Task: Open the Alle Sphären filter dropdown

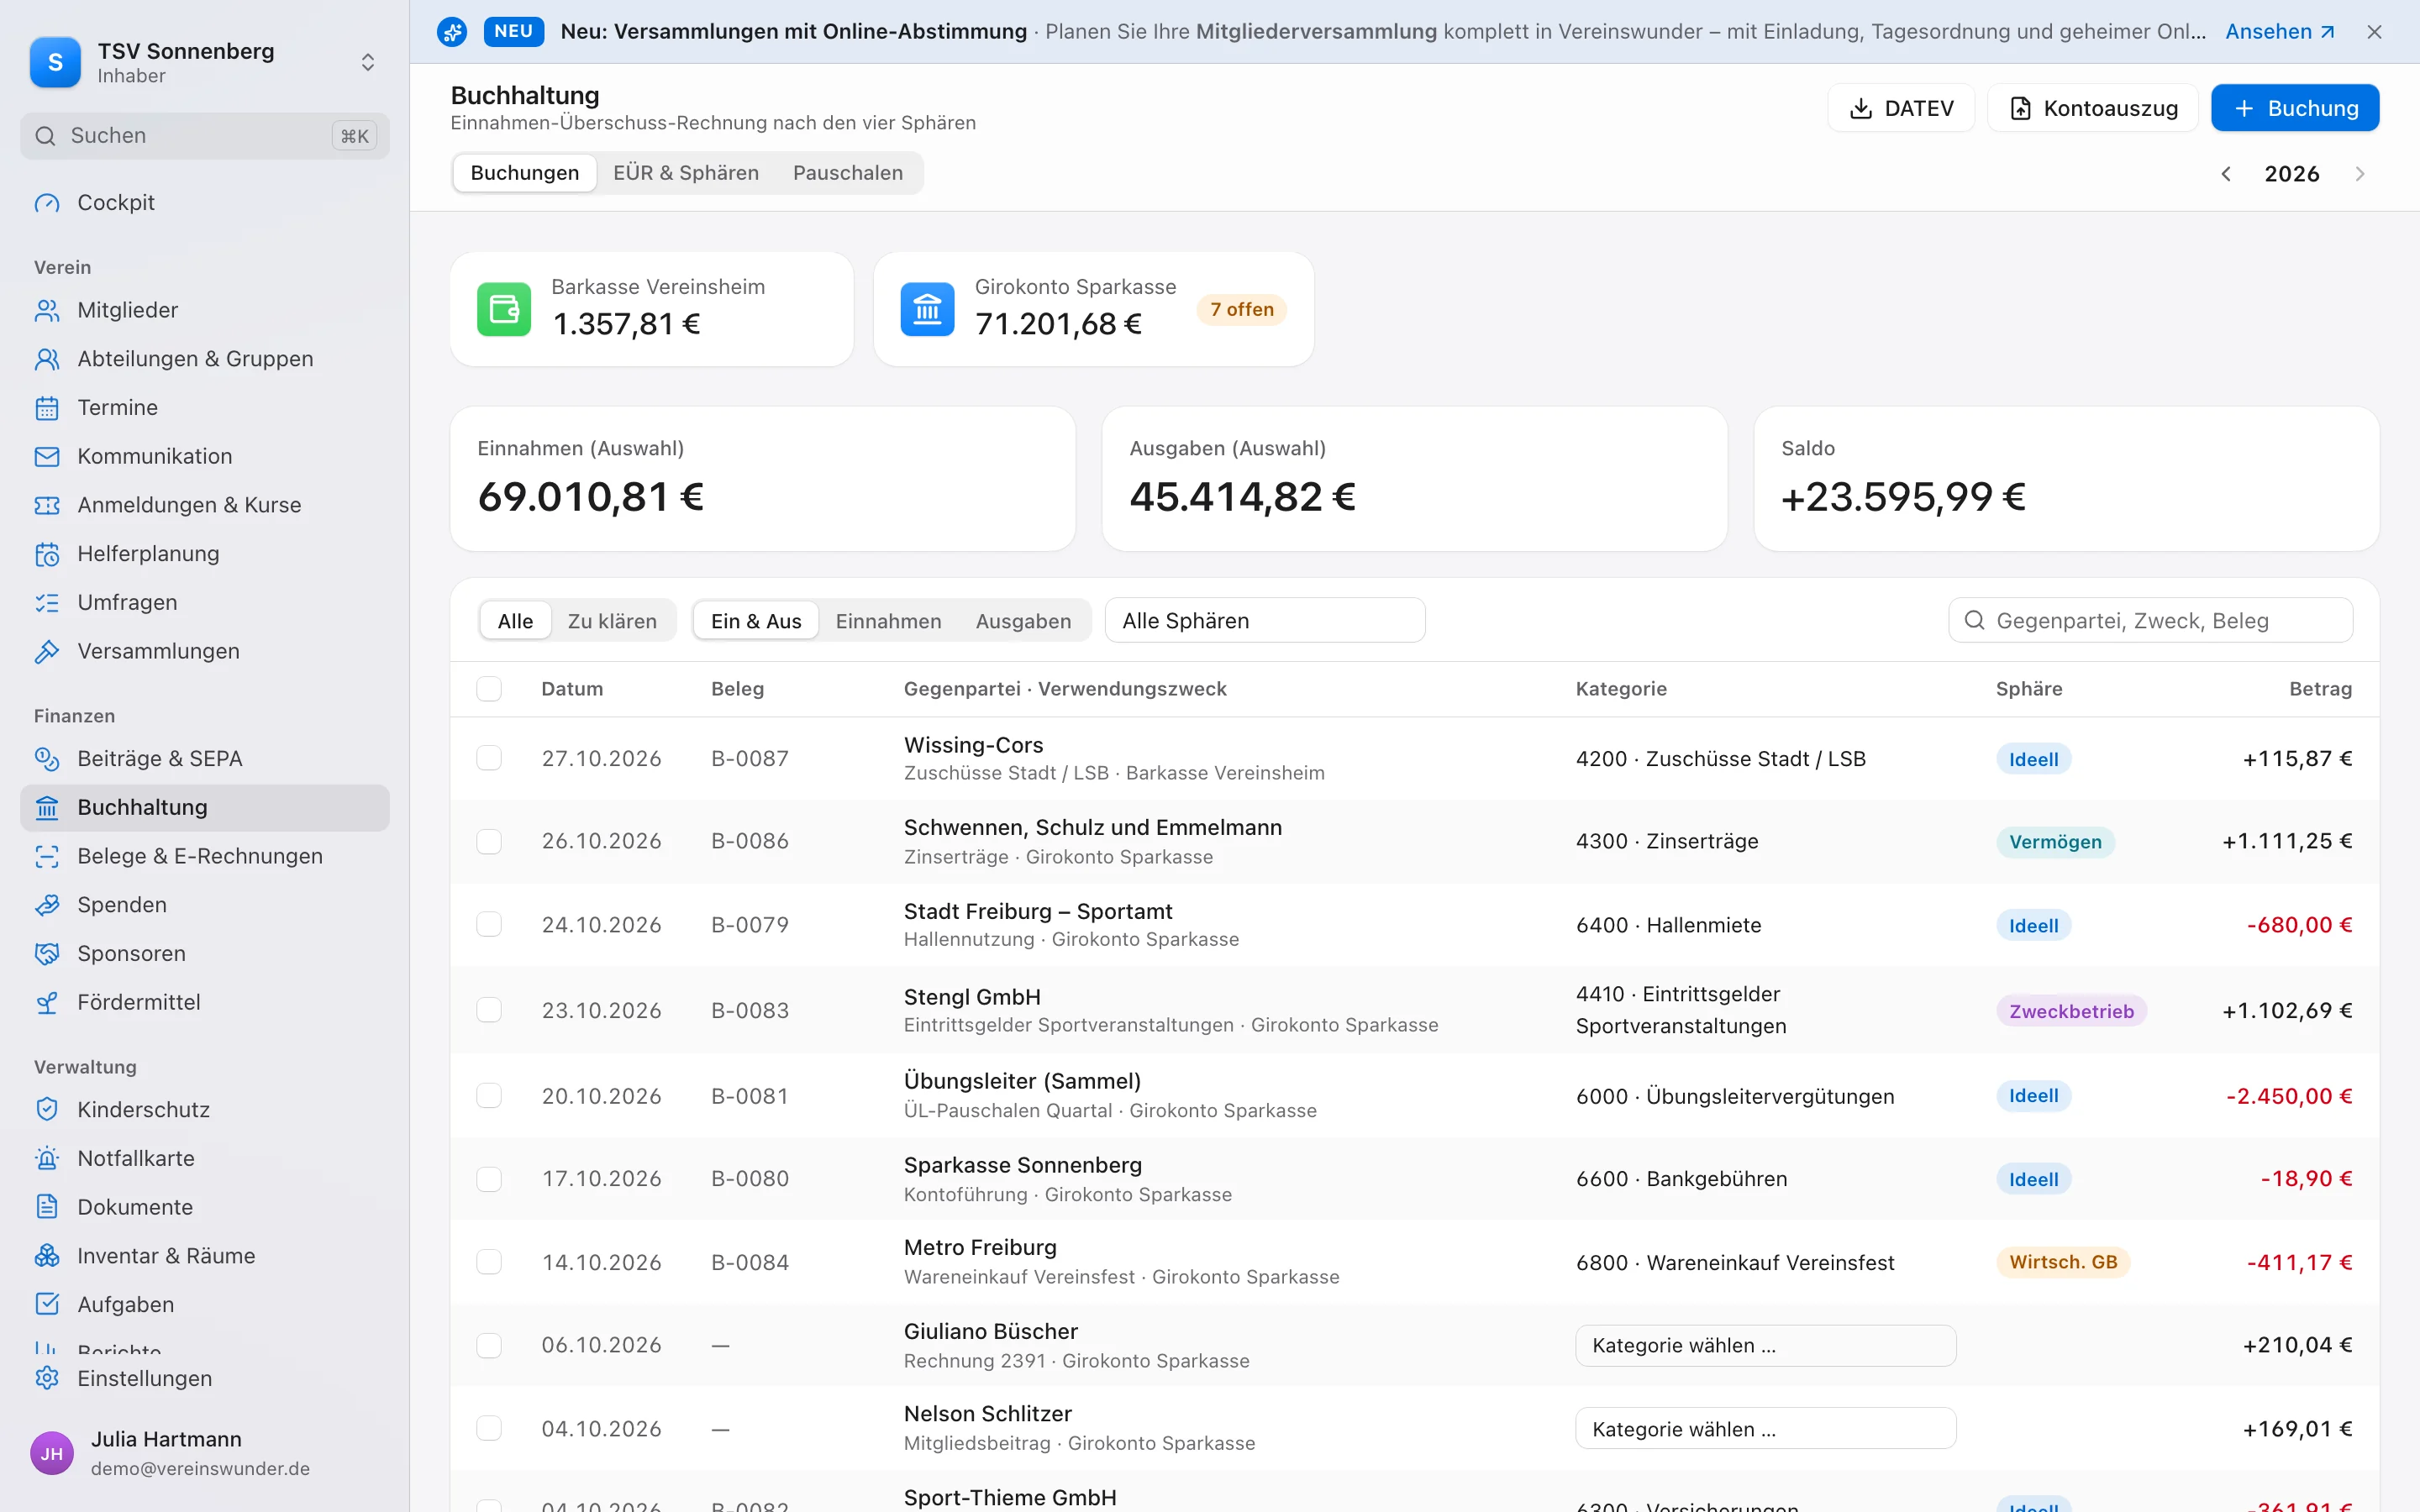Action: 1265,621
